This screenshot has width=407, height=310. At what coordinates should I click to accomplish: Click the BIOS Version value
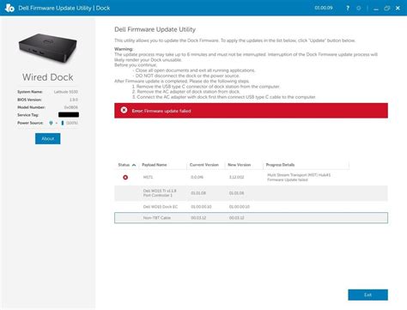(74, 100)
